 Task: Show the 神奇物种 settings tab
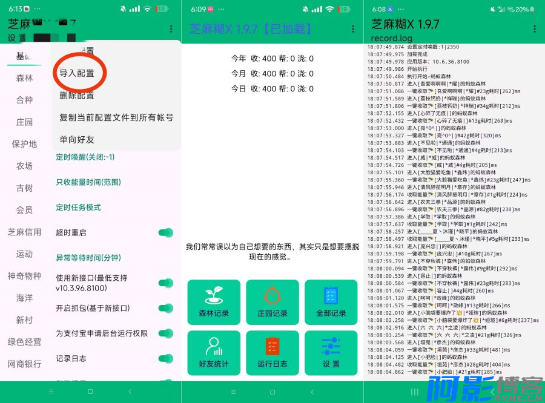coord(24,276)
